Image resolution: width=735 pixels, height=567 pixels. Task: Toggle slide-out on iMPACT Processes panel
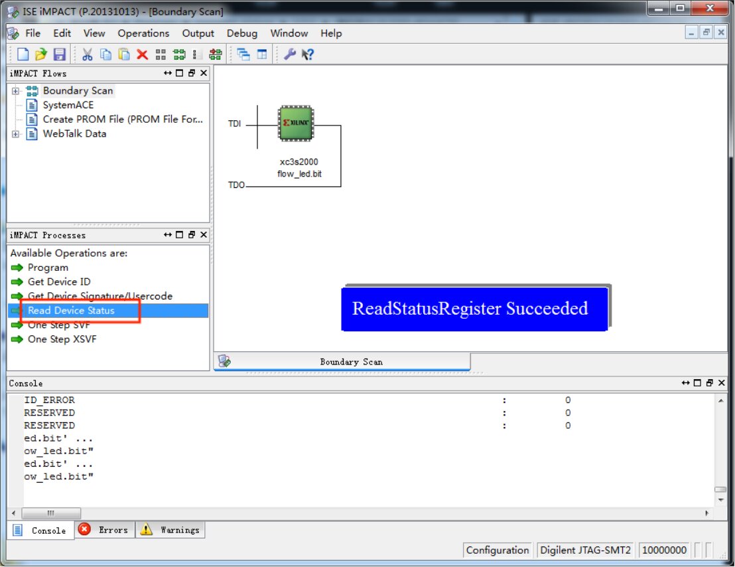coord(167,234)
